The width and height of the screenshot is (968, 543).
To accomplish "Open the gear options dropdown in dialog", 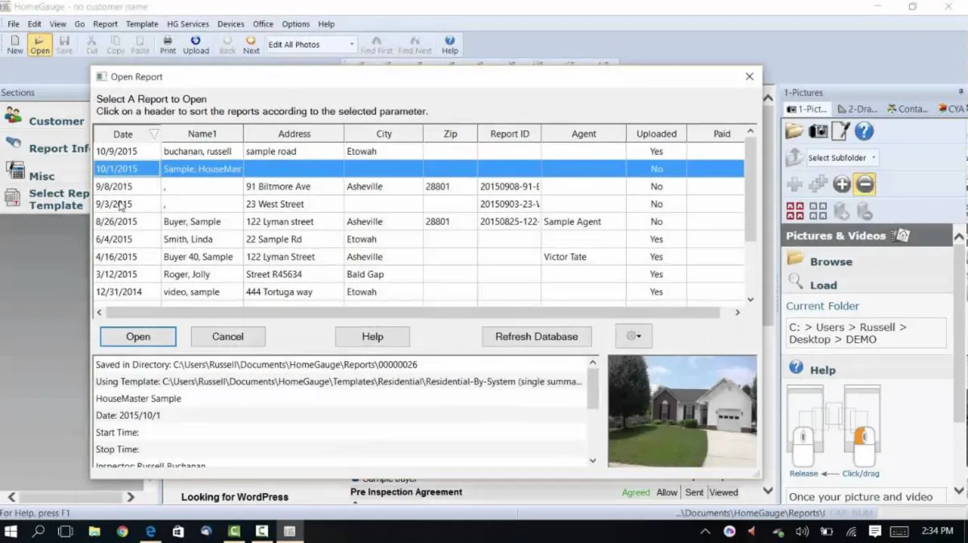I will (x=633, y=337).
